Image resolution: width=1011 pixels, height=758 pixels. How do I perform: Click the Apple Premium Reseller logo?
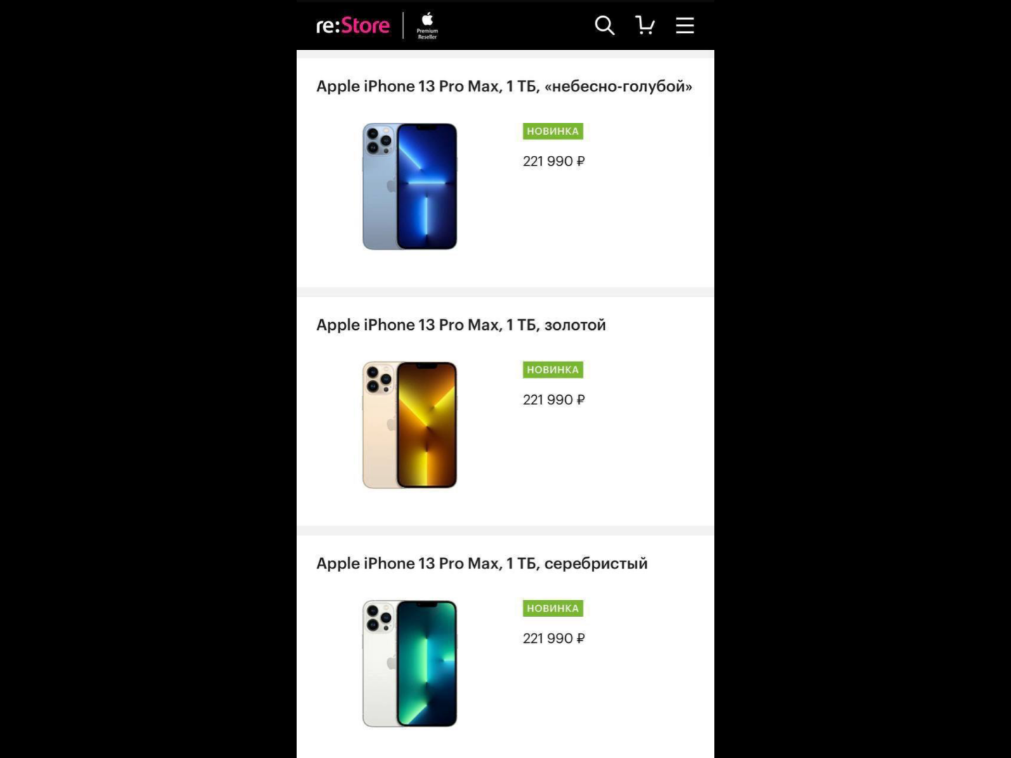tap(427, 25)
